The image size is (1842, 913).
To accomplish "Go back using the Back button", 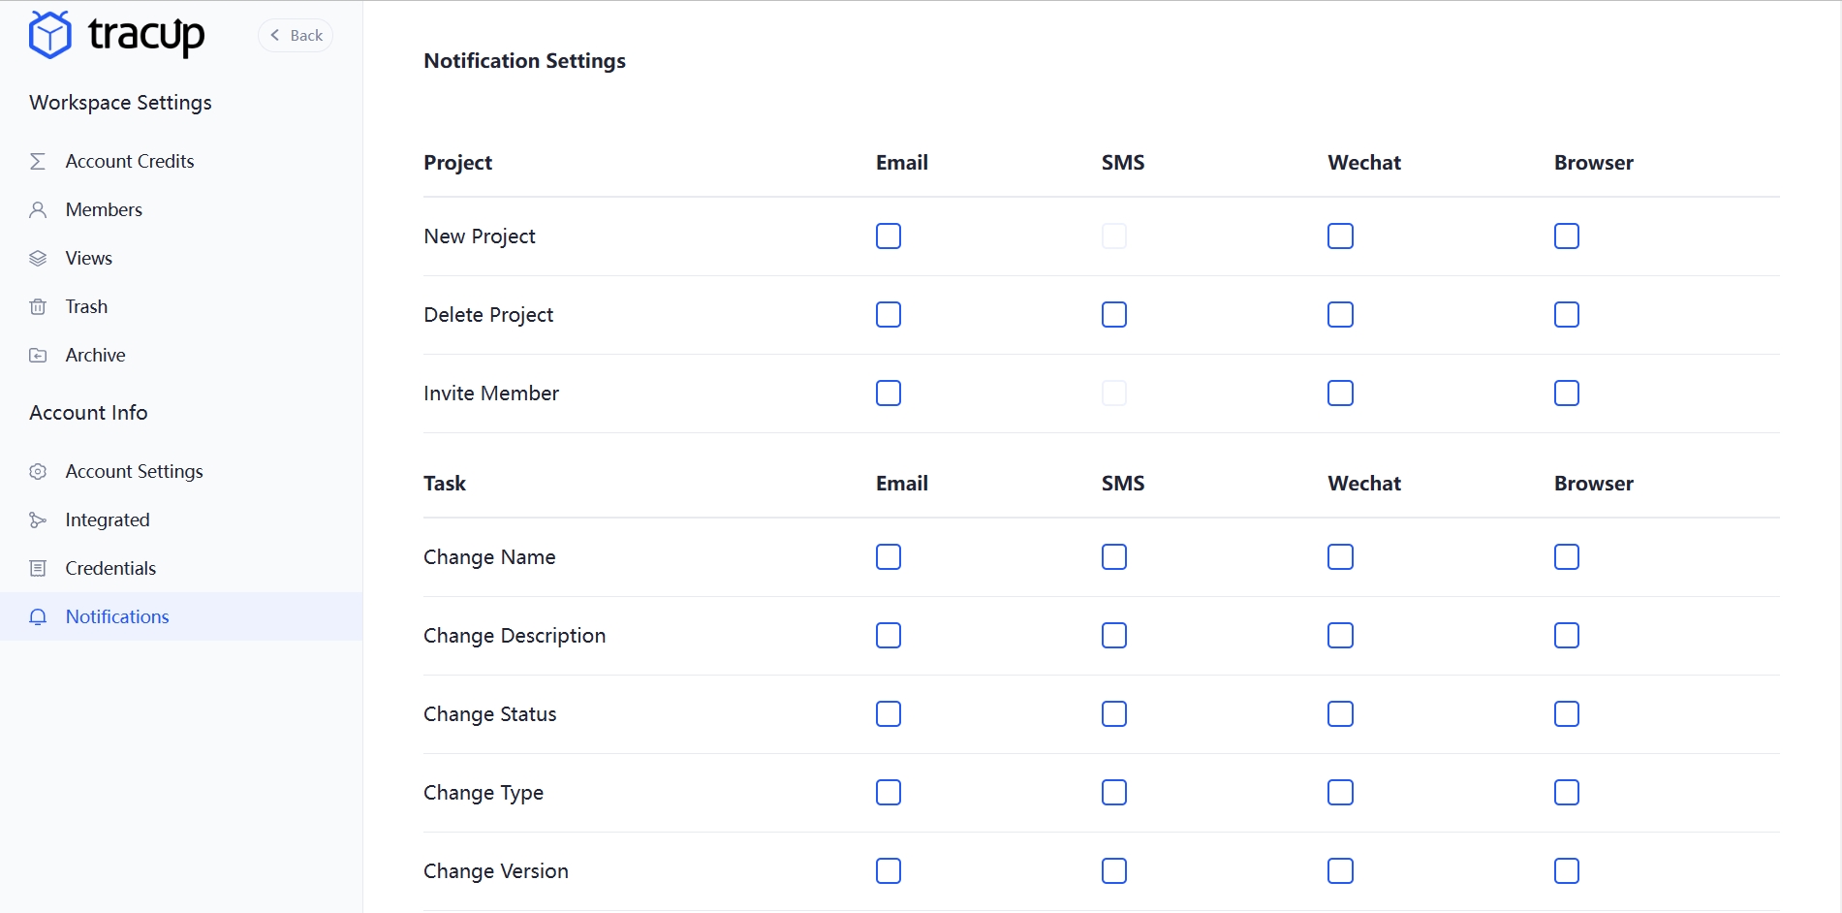I will tap(296, 36).
